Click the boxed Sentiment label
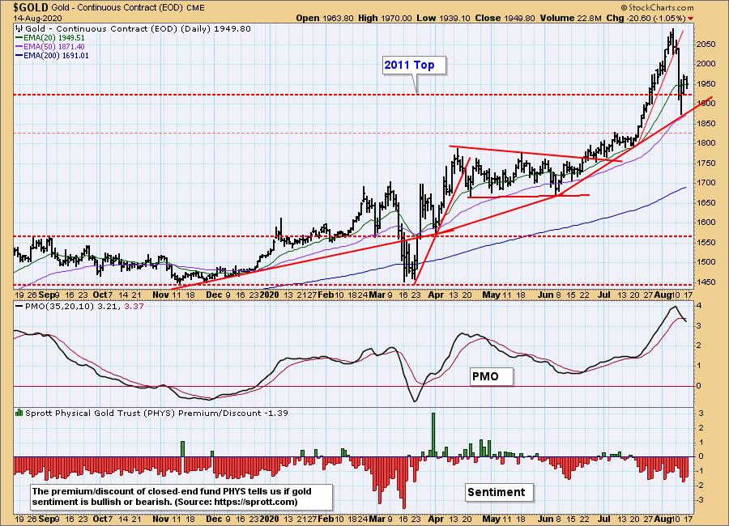 tap(499, 493)
